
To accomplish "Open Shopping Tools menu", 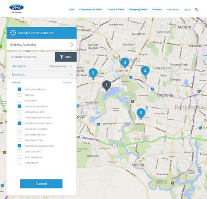I will [138, 9].
